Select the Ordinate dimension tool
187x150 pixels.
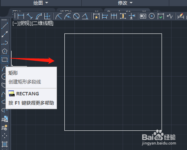pos(47,16)
